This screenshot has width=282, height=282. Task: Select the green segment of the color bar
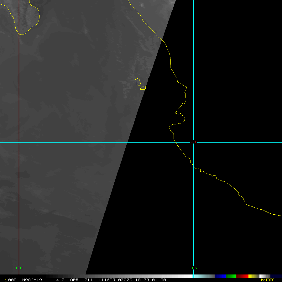231,276
